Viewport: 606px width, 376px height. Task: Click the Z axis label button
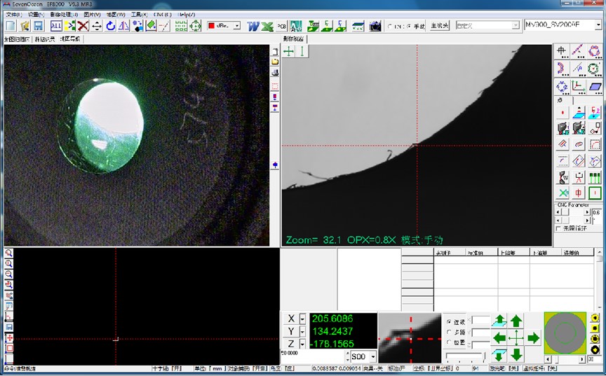pyautogui.click(x=291, y=344)
